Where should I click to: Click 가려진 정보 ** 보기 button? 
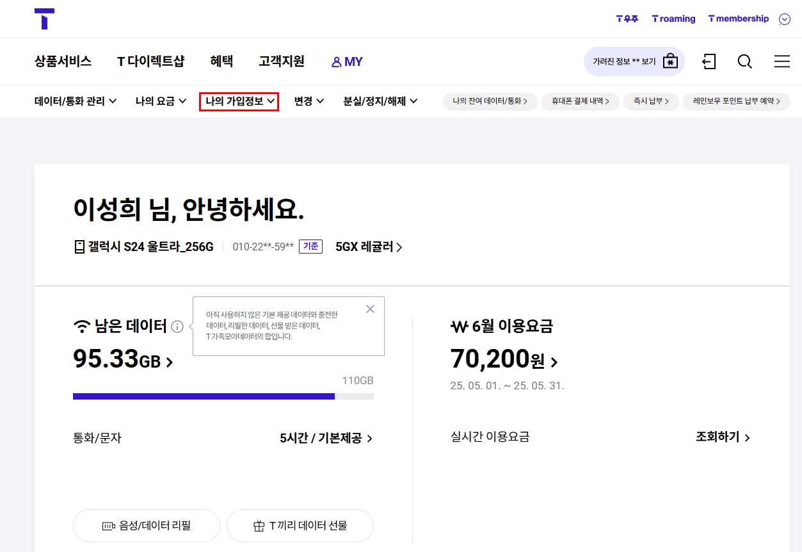pyautogui.click(x=634, y=61)
